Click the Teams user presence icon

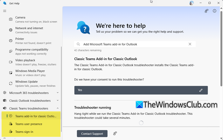click(11, 124)
